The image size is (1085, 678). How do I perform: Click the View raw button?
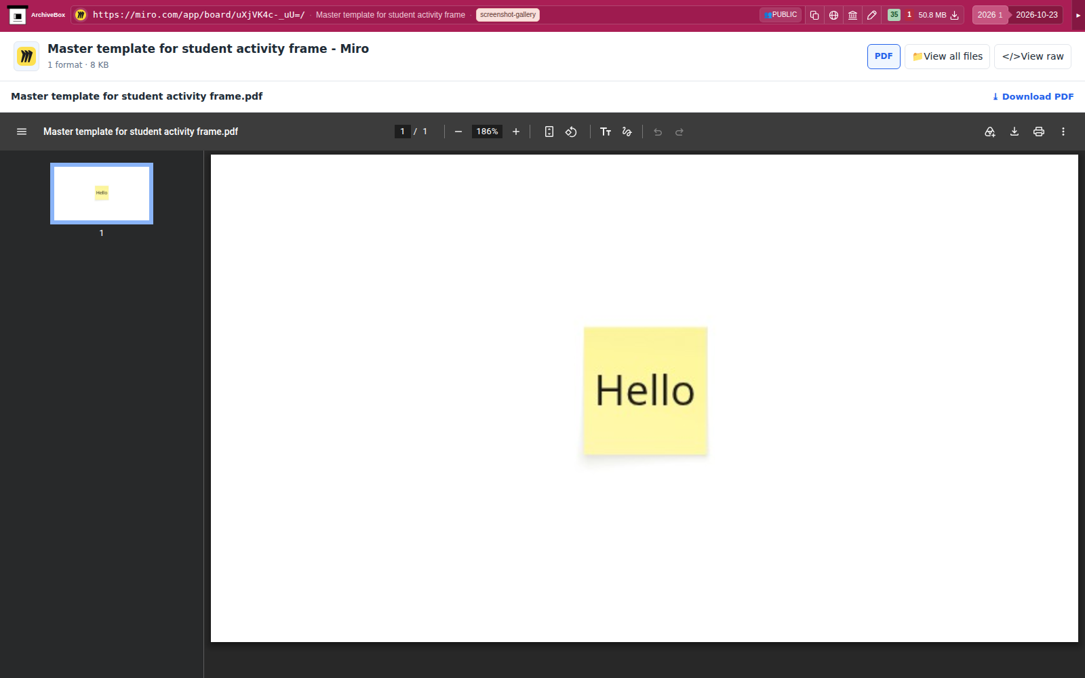[x=1033, y=56]
